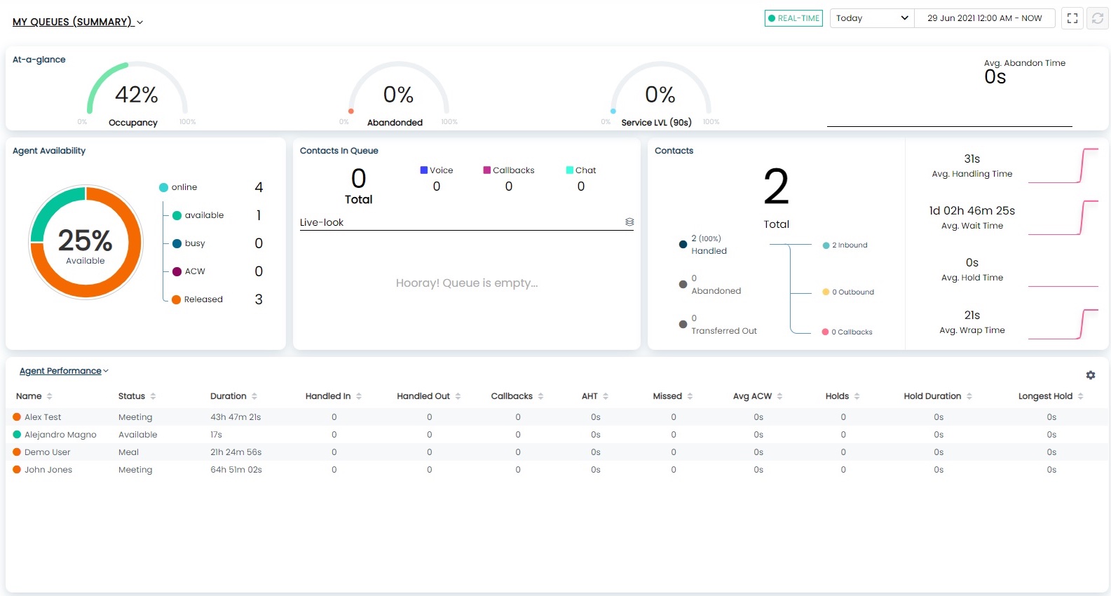Expand the Agent Performance dropdown
1111x596 pixels.
coord(64,371)
